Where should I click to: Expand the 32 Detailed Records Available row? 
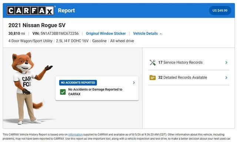coord(188,77)
